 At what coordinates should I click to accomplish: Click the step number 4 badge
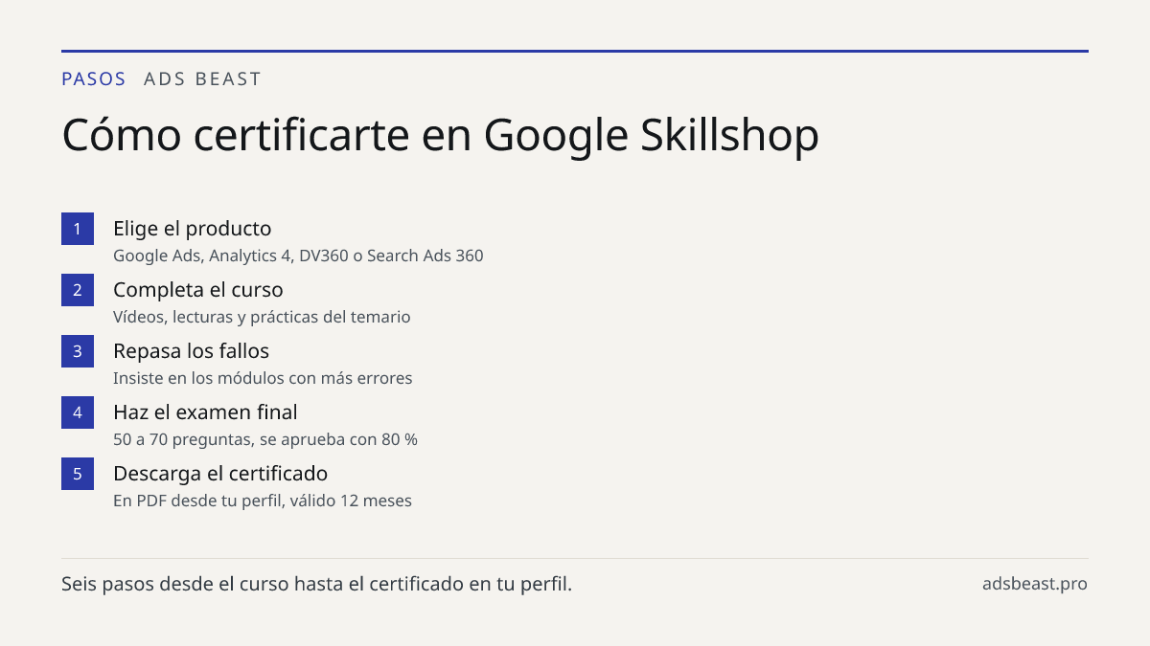click(x=78, y=412)
